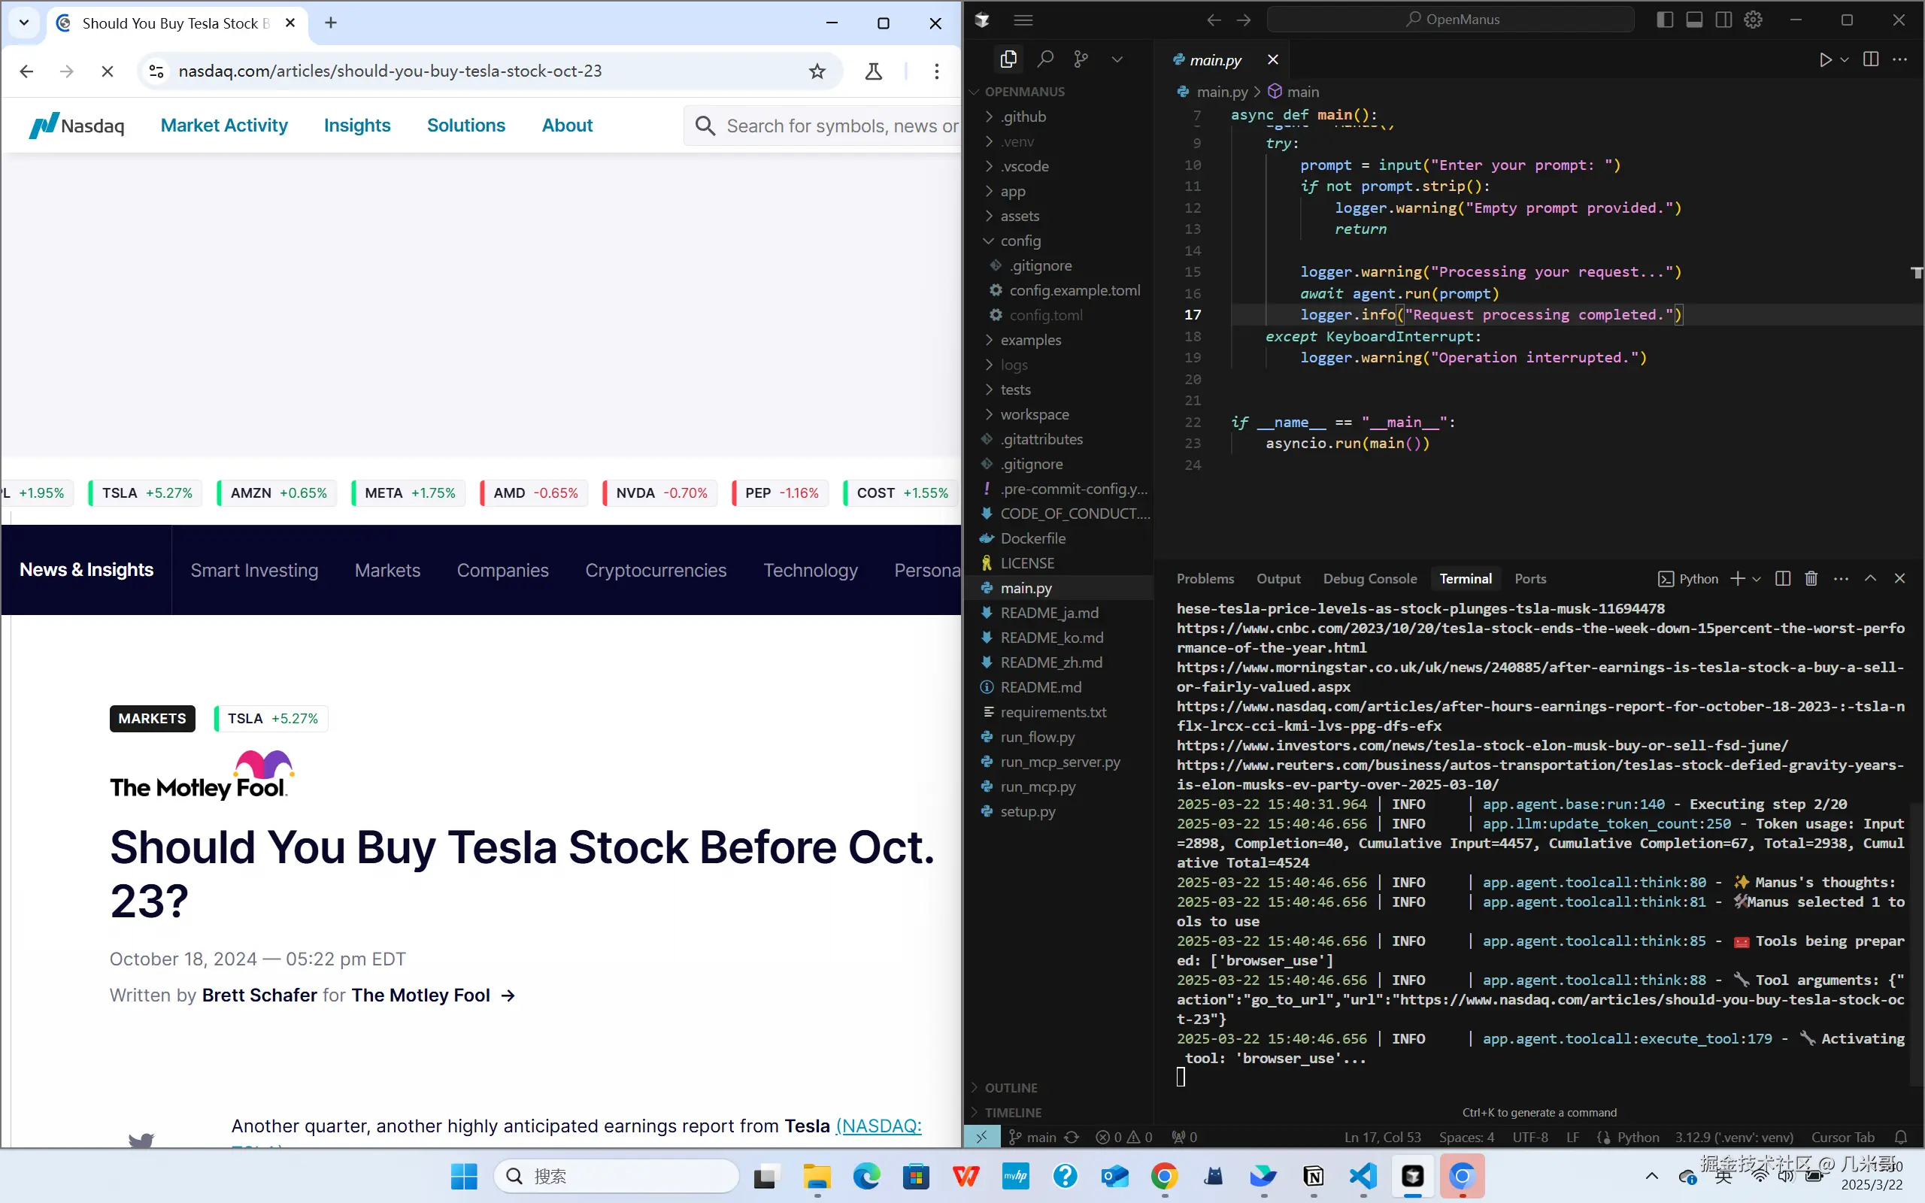The height and width of the screenshot is (1203, 1925).
Task: Kill terminal with trash icon
Action: click(1811, 578)
